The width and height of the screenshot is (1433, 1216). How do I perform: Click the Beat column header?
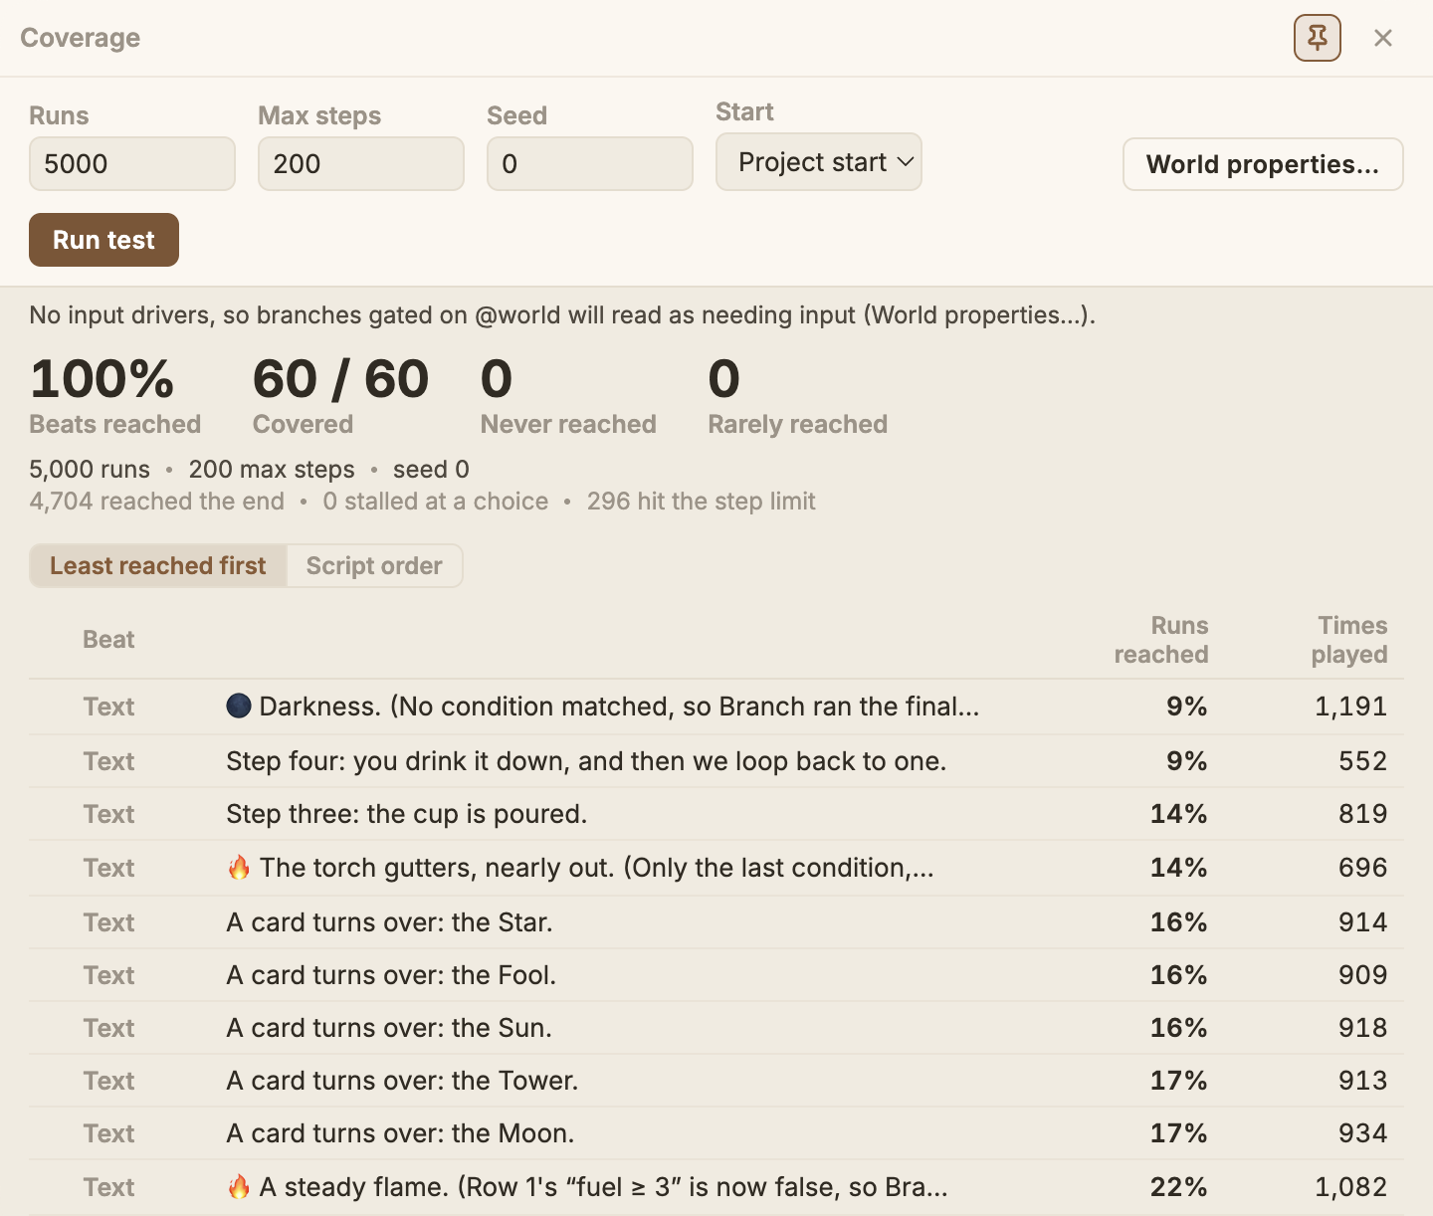[108, 640]
